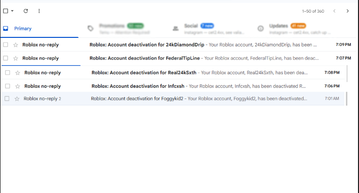Check the Infcxsh email checkbox
This screenshot has height=193, width=359.
click(x=8, y=86)
